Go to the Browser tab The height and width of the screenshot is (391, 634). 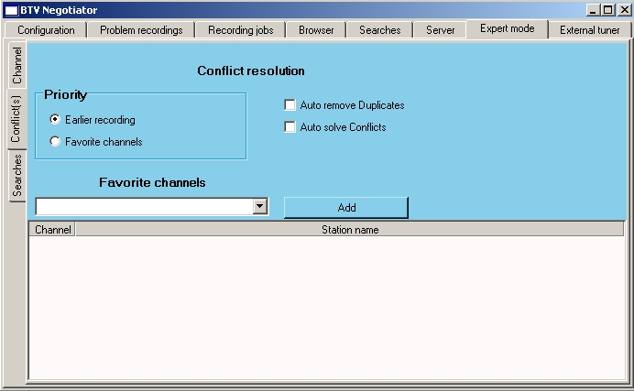coord(316,30)
